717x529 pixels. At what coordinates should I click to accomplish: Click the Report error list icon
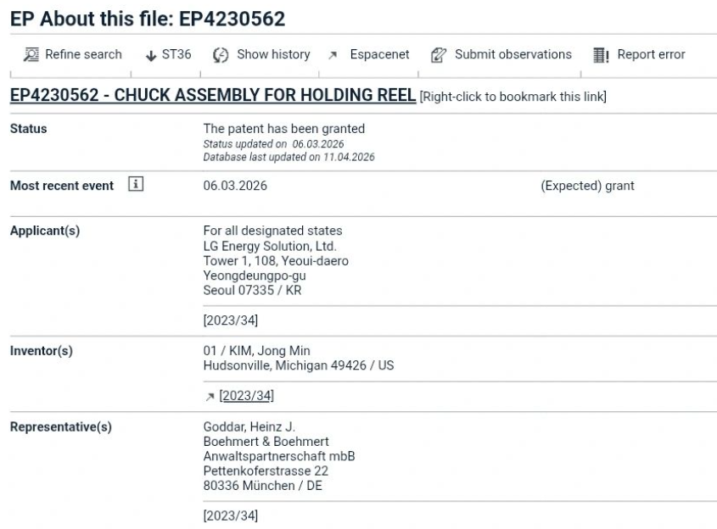601,55
